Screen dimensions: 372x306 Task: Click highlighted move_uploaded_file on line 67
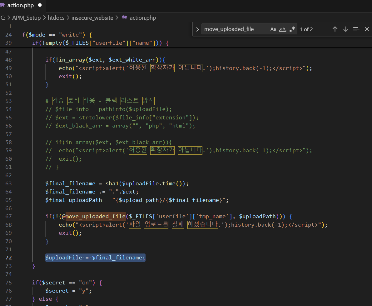click(x=95, y=216)
